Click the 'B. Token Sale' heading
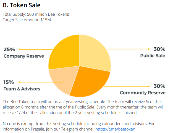This screenshot has width=173, height=133. click(22, 5)
